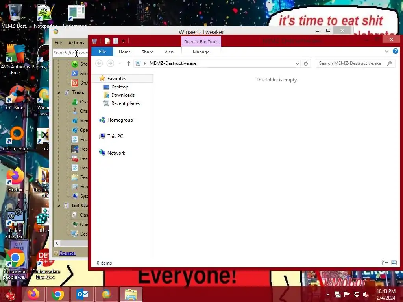This screenshot has height=302, width=403.
Task: Open Desktop under Favorites
Action: (x=120, y=87)
